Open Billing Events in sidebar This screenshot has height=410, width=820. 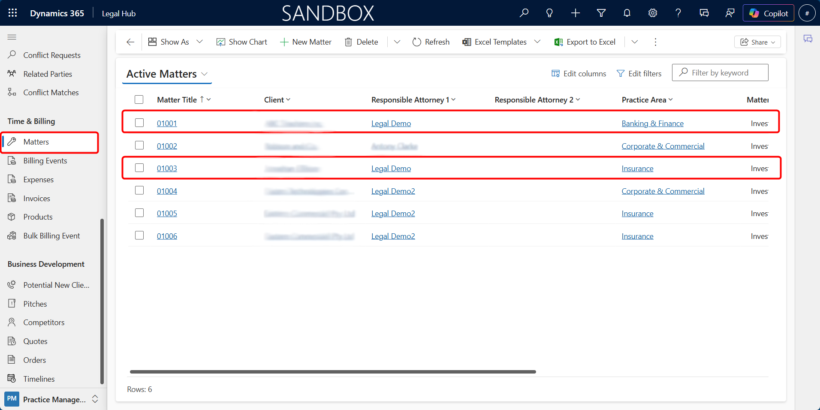[x=45, y=161]
